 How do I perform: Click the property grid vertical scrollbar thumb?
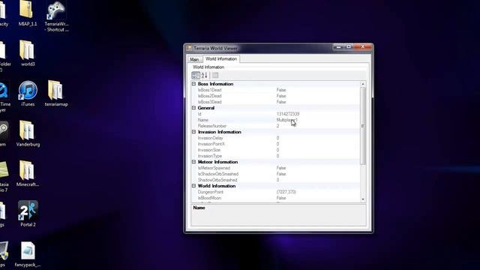363,126
